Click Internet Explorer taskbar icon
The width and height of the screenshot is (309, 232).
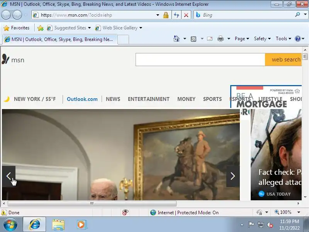point(35,225)
